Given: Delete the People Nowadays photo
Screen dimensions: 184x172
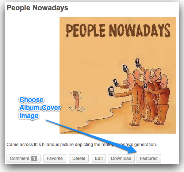Looking at the screenshot, I should tap(79, 158).
